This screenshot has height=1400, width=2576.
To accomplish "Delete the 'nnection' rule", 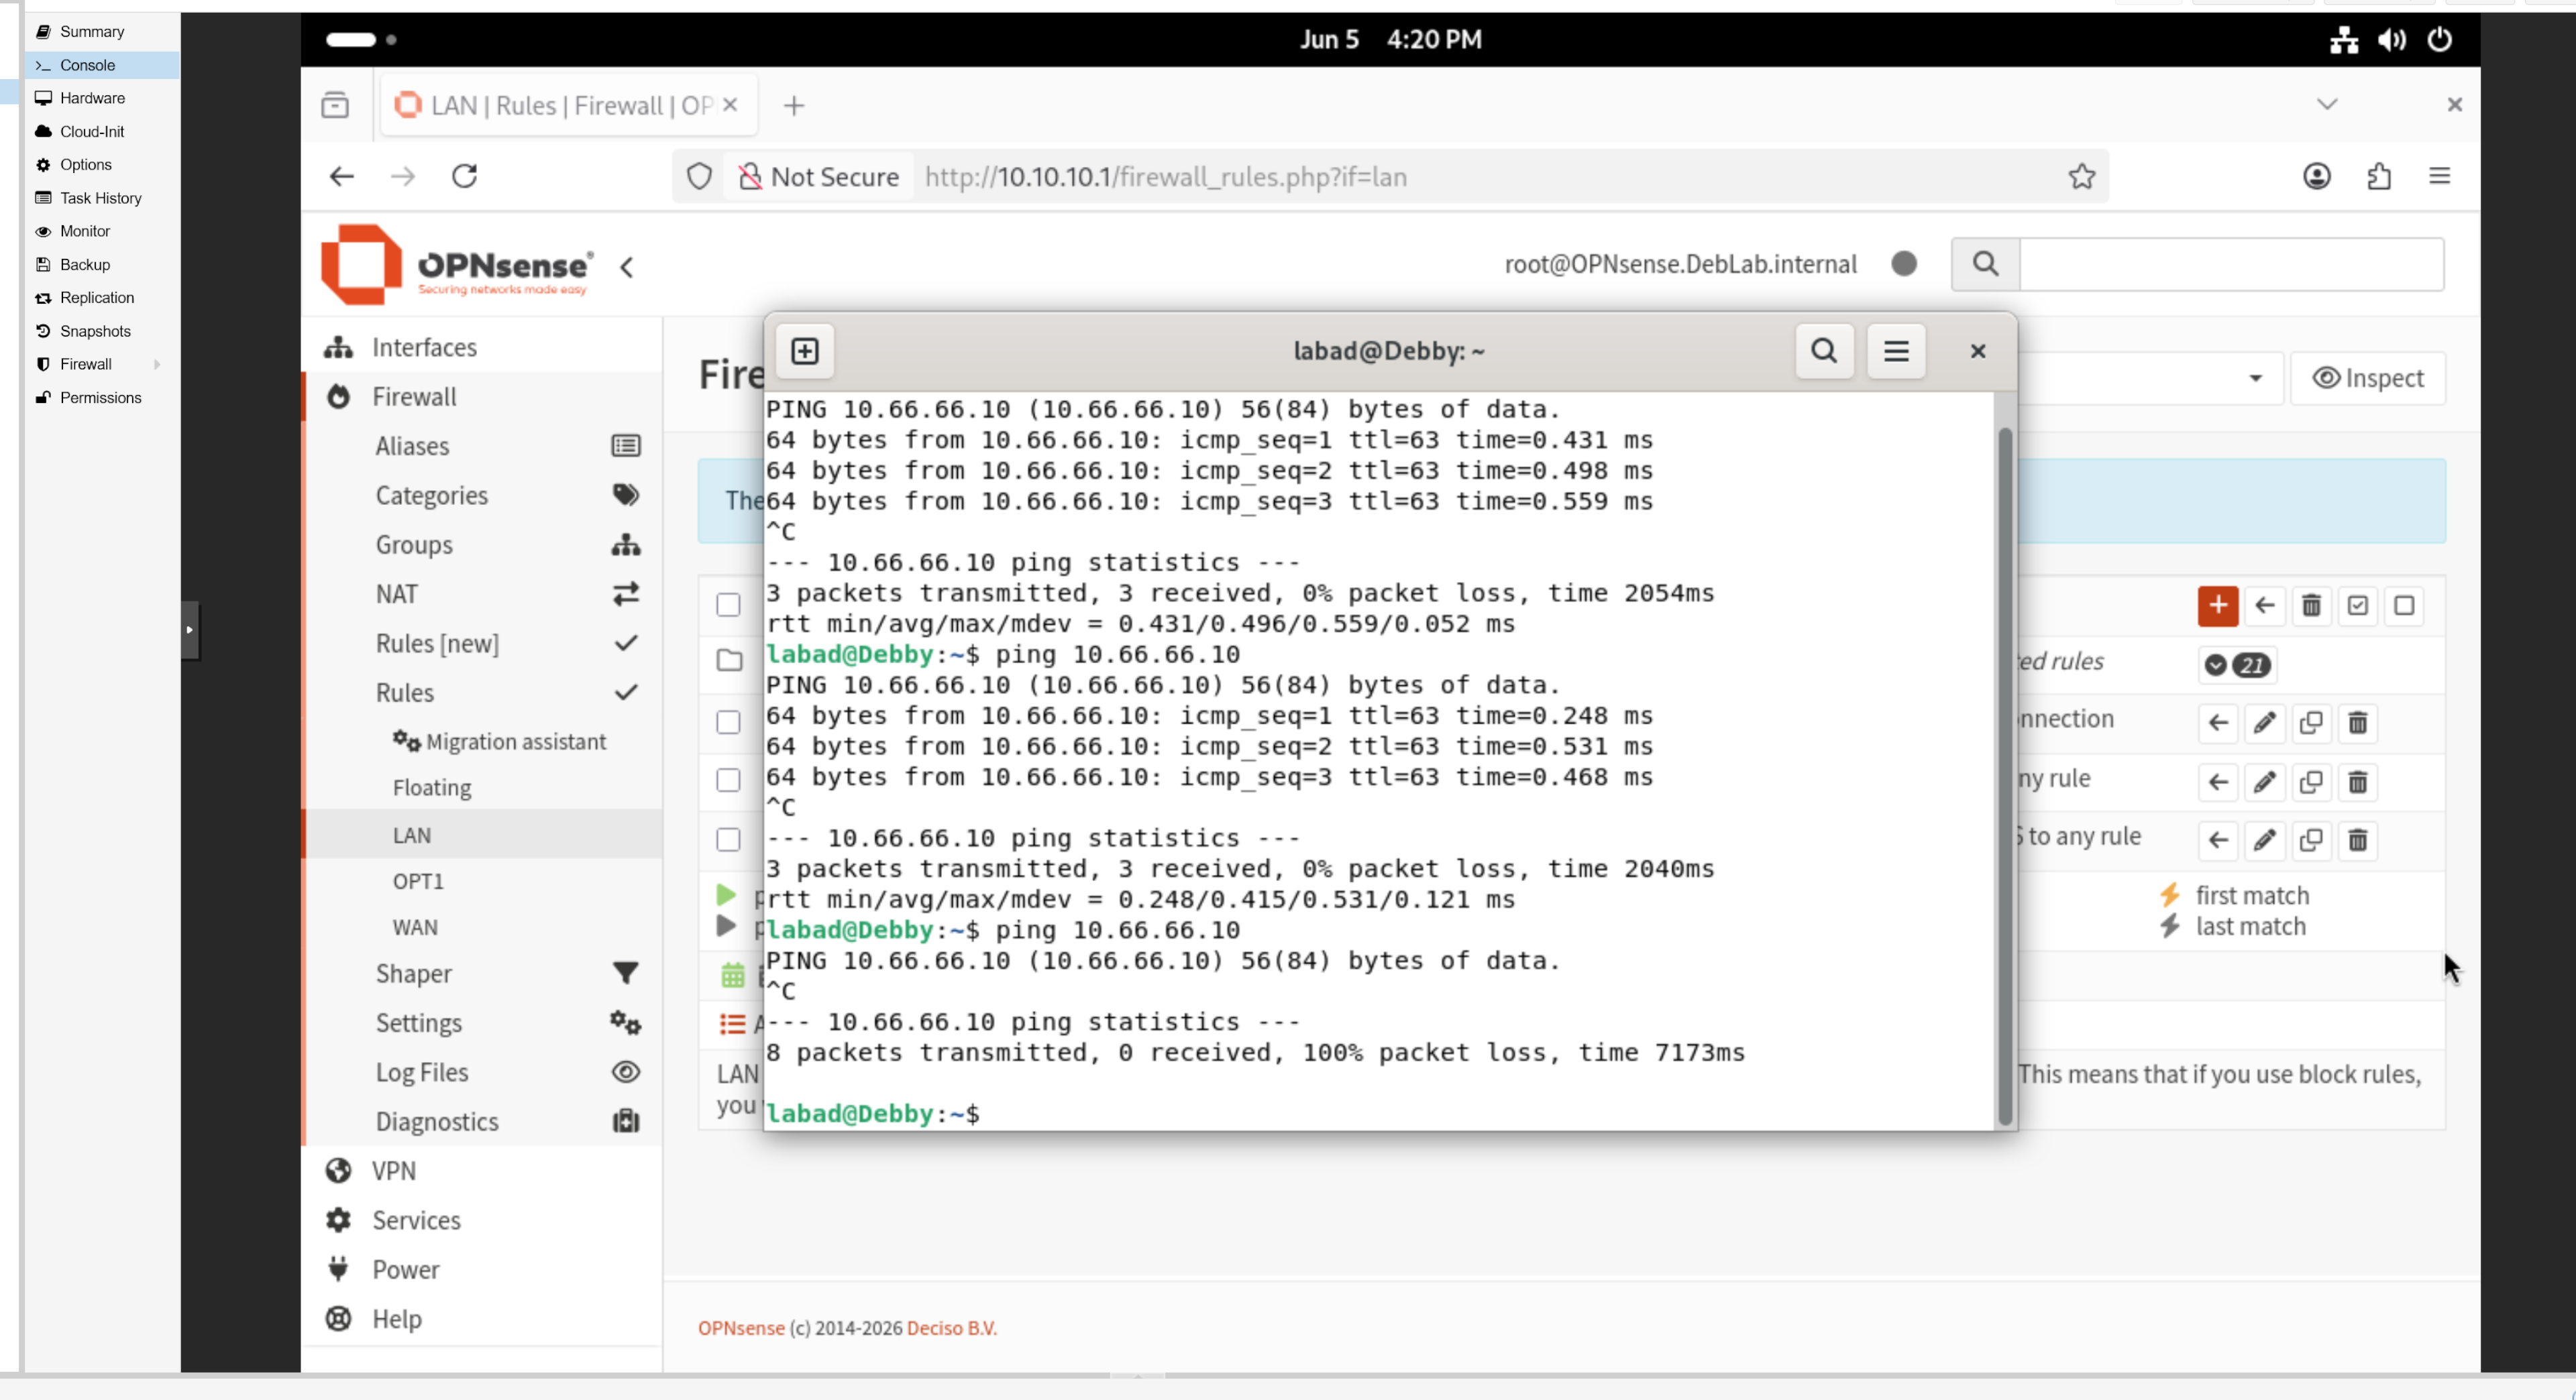I will point(2357,723).
